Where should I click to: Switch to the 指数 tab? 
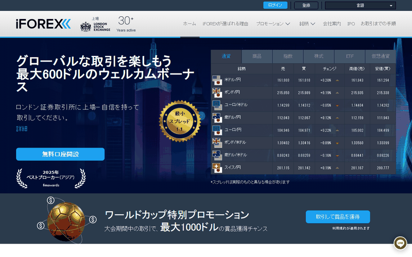coord(288,56)
